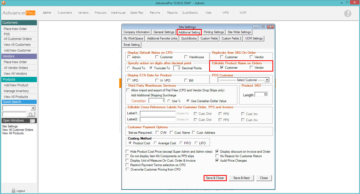360x194 pixels.
Task: Untick the Audit Price Changes checkbox
Action: pos(217,161)
